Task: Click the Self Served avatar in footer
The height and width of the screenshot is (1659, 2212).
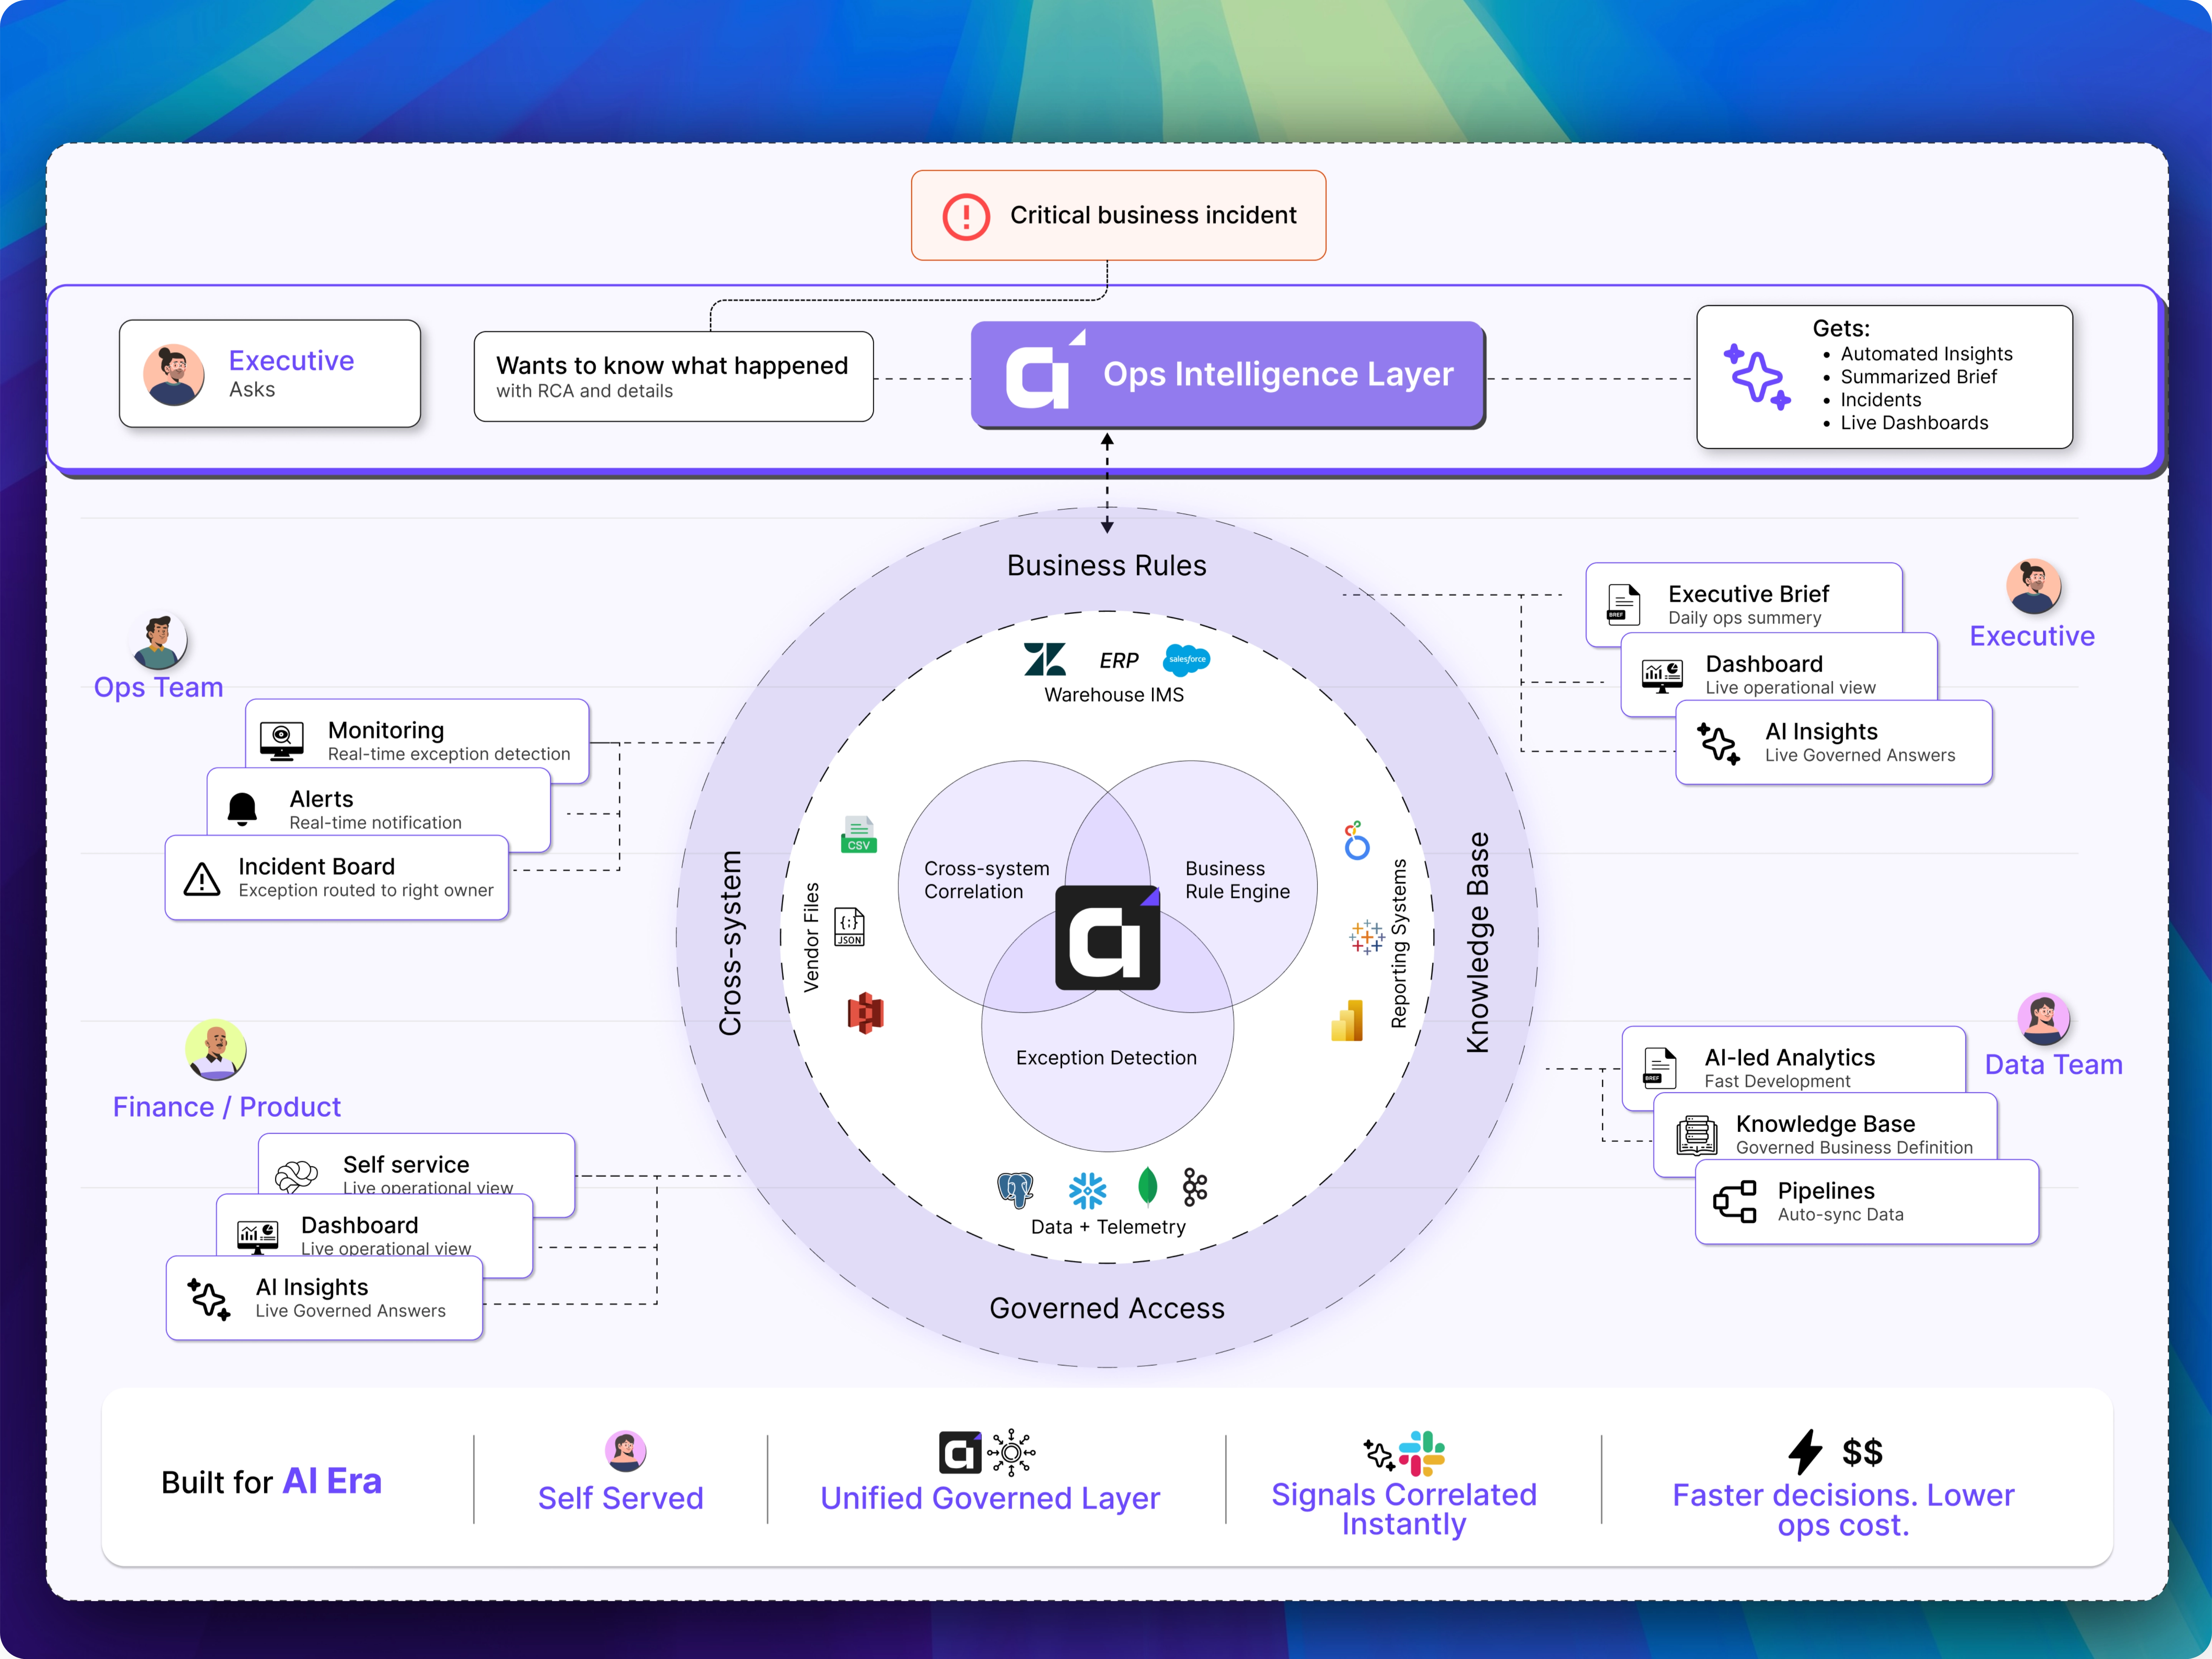Action: coord(626,1450)
